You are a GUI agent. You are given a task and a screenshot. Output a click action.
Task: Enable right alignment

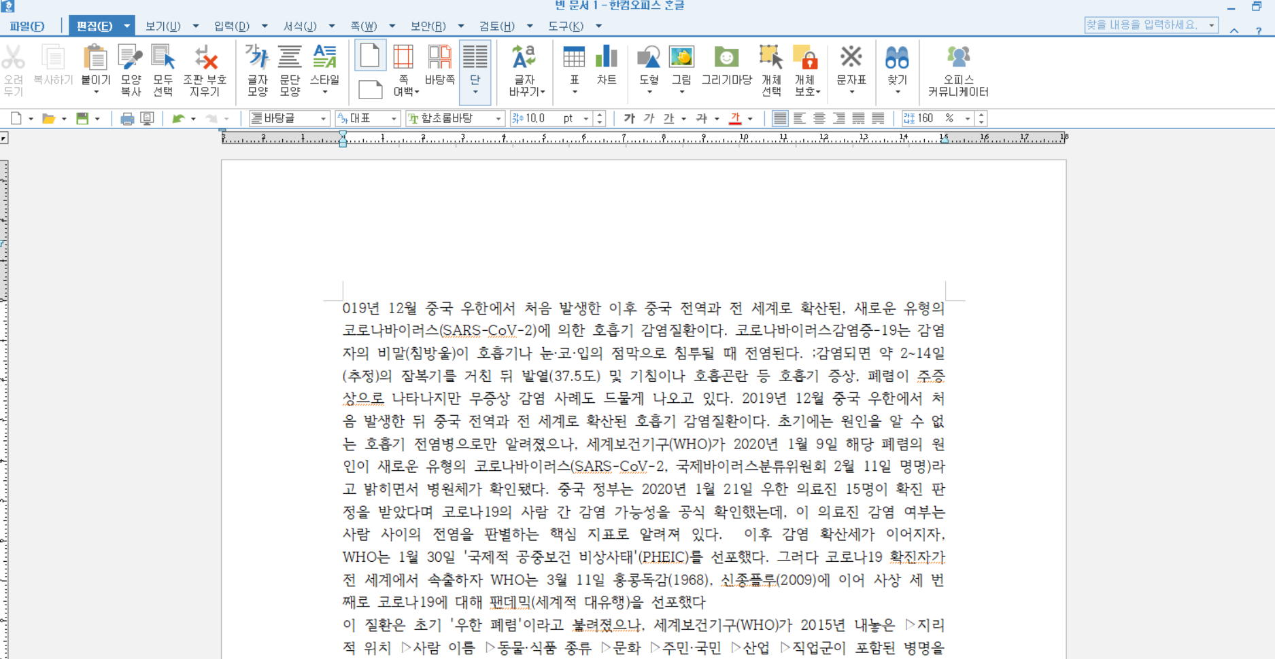839,118
